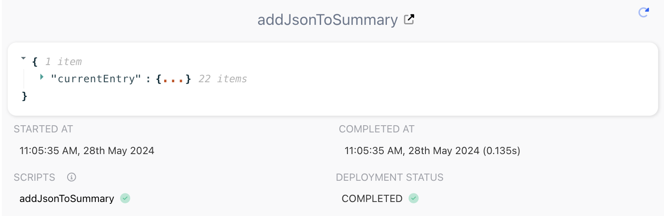Click the COMPLETED deployment status text
This screenshot has width=664, height=216.
coord(372,198)
